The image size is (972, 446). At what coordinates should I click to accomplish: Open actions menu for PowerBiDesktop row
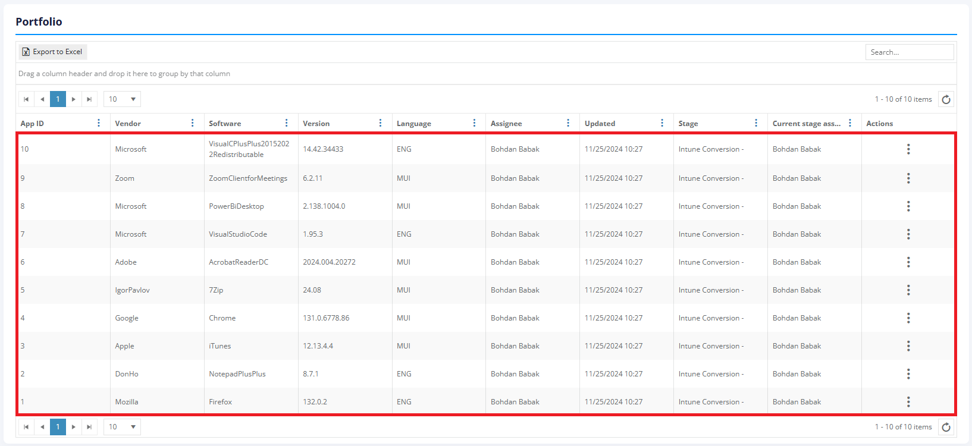(908, 206)
